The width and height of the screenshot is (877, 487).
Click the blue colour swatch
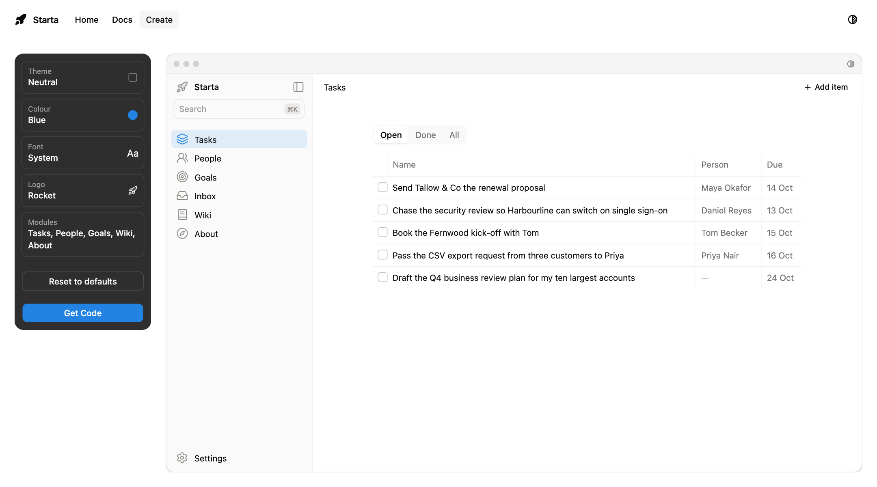pos(133,115)
